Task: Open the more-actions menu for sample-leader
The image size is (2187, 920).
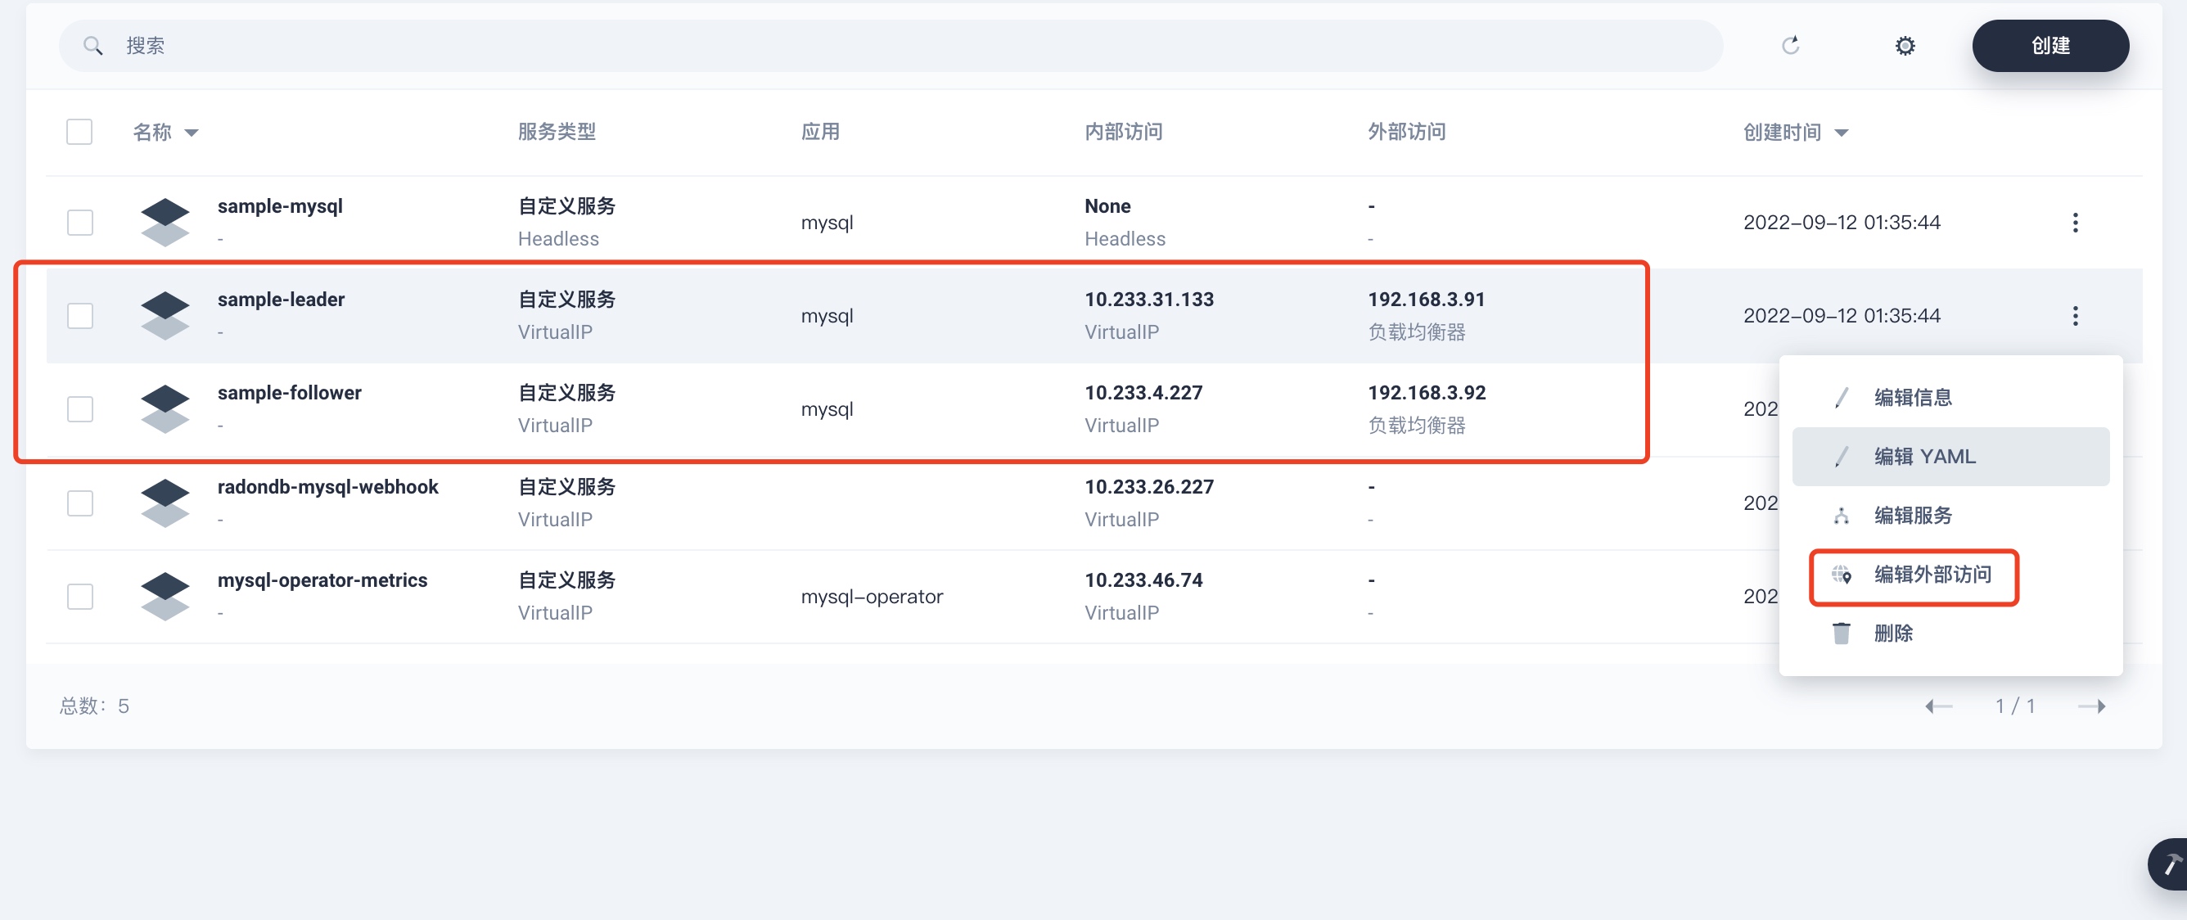Action: tap(2075, 316)
